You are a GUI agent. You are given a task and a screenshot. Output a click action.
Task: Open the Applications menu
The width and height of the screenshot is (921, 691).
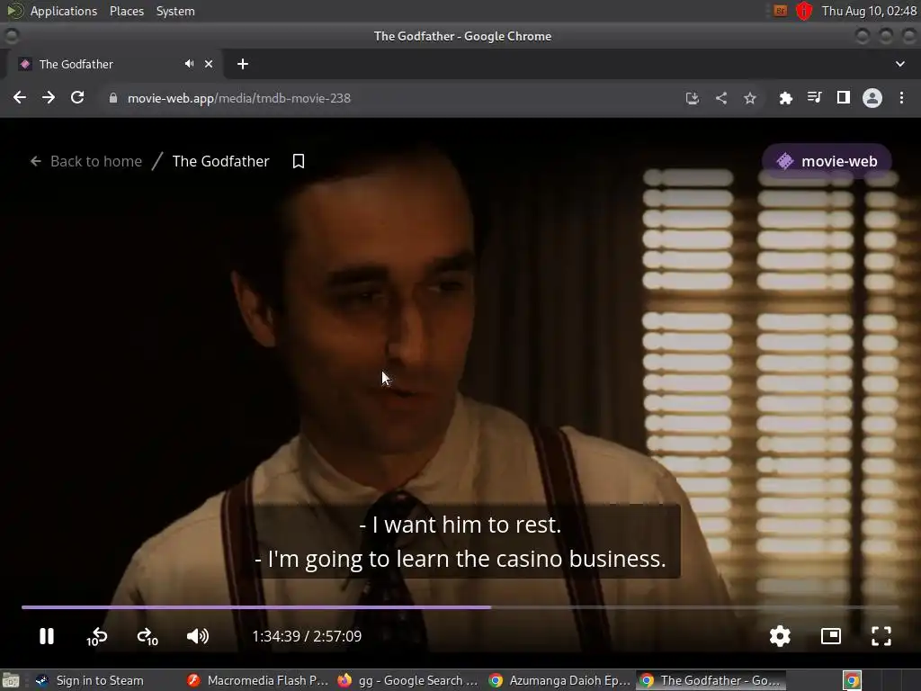point(64,11)
